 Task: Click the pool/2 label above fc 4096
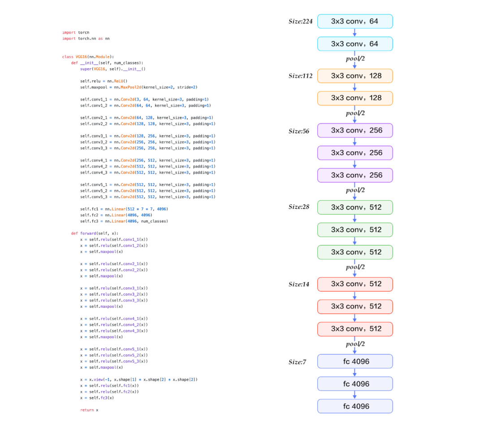click(355, 344)
